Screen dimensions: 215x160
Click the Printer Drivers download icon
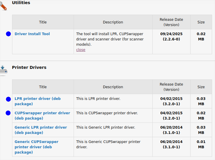click(x=4, y=70)
